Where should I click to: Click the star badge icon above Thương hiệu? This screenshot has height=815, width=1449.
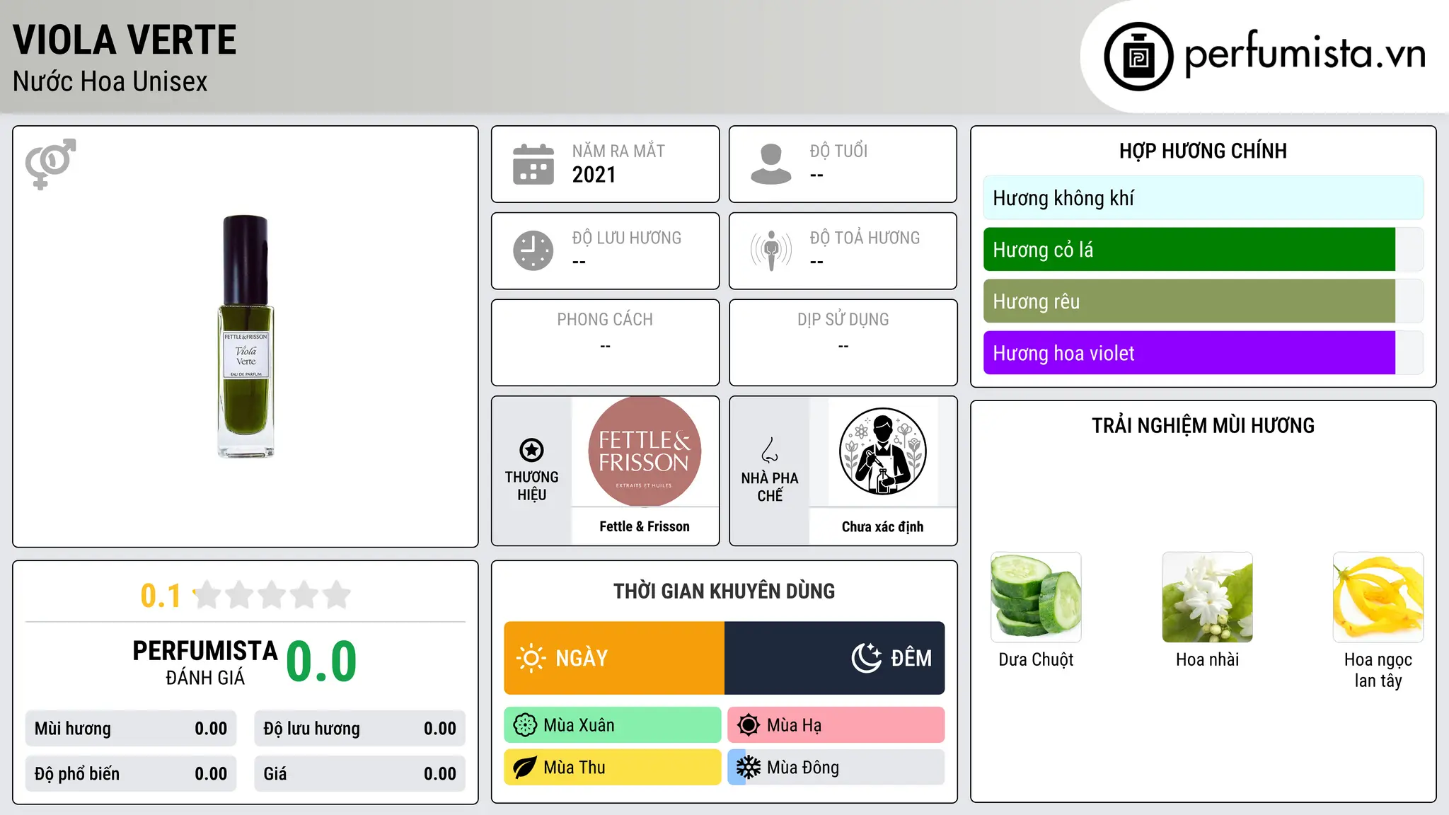tap(531, 450)
